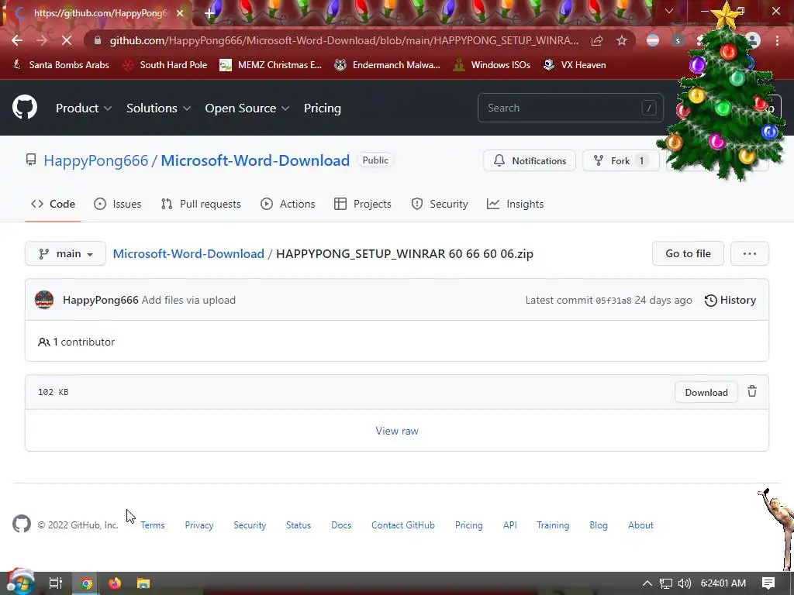Show hidden tray icons chevron
The image size is (794, 595).
point(647,583)
